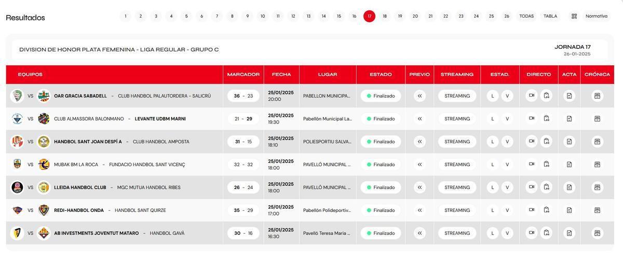
Task: Open live play-by-play icon for OAR Gracia Sabadell match
Action: [546, 96]
